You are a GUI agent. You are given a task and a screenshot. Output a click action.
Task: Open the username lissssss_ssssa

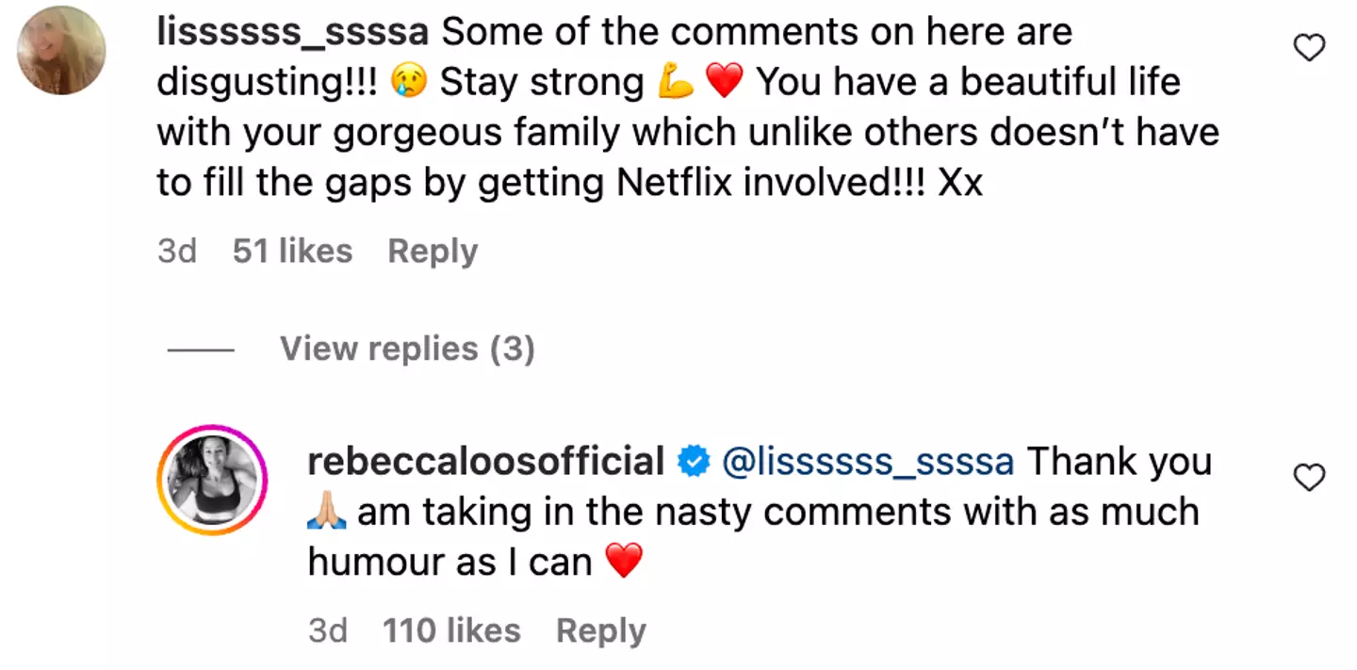coord(292,30)
